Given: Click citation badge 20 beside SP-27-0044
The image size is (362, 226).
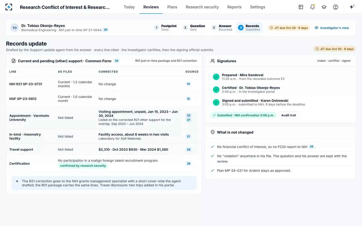Looking at the screenshot, I should 106,30.
